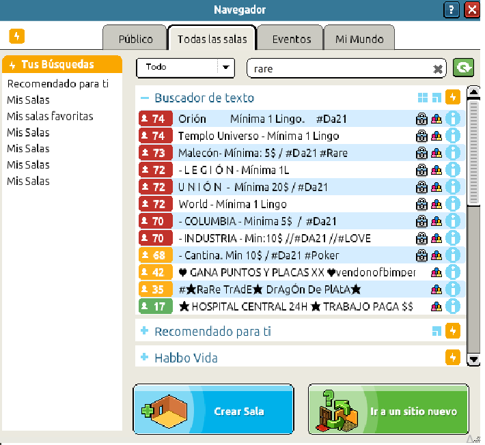Click the lightning icon on Habbo Vida section
Viewport: 485px width, 445px height.
(453, 358)
